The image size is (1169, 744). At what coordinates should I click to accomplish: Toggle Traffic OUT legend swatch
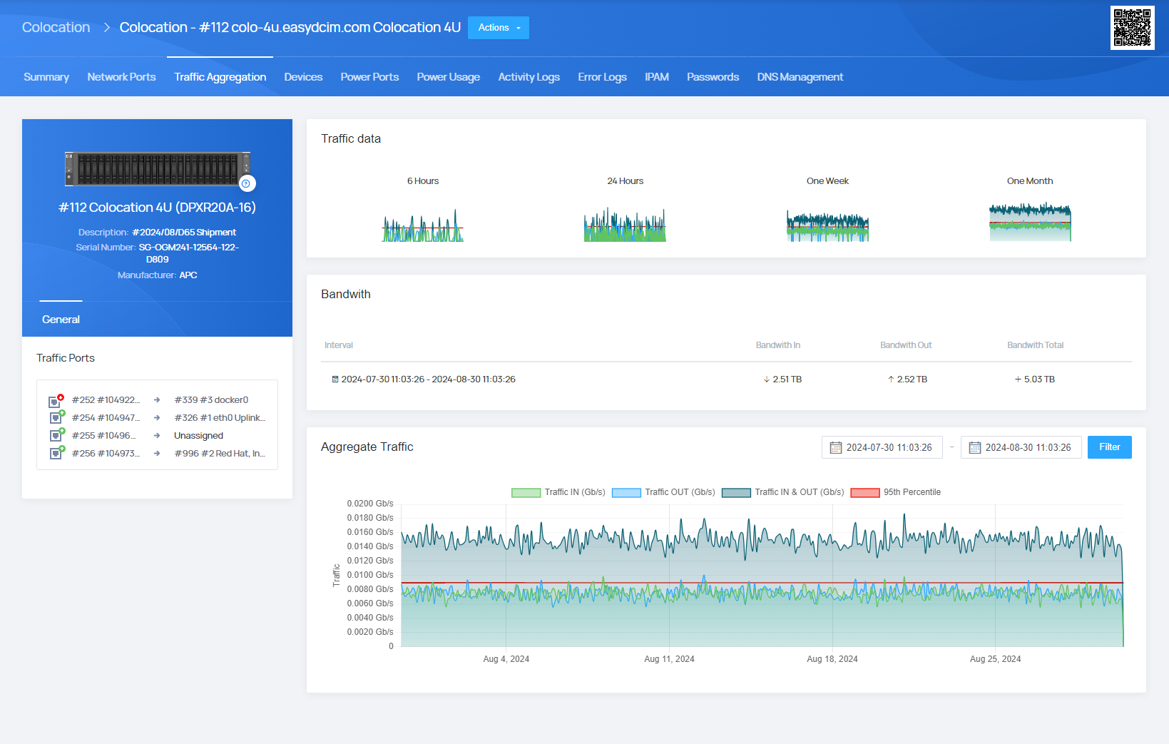[626, 492]
